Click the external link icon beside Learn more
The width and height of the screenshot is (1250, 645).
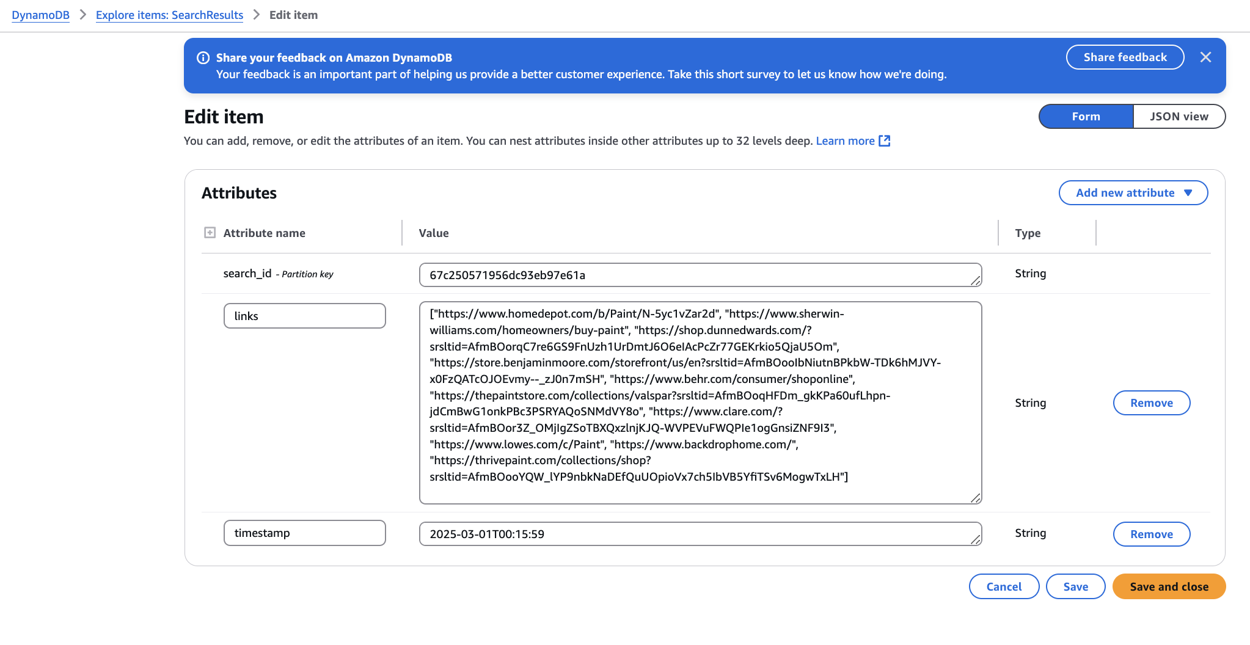pos(884,141)
